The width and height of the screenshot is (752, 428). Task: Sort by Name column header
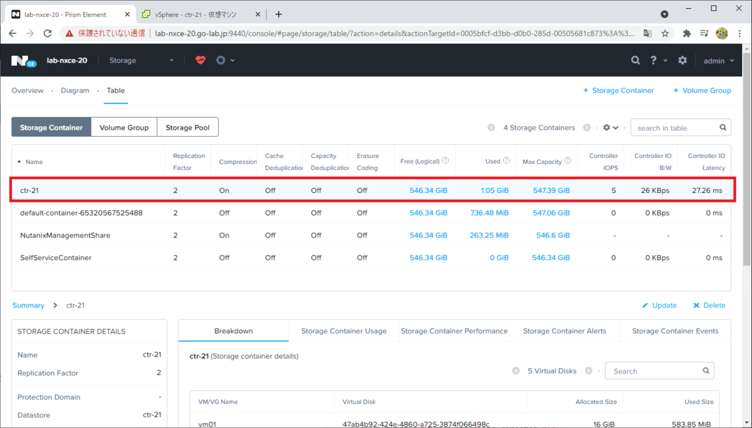tap(34, 162)
